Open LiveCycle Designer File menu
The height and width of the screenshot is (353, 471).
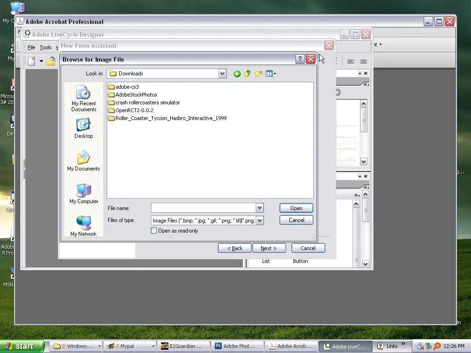click(x=31, y=47)
